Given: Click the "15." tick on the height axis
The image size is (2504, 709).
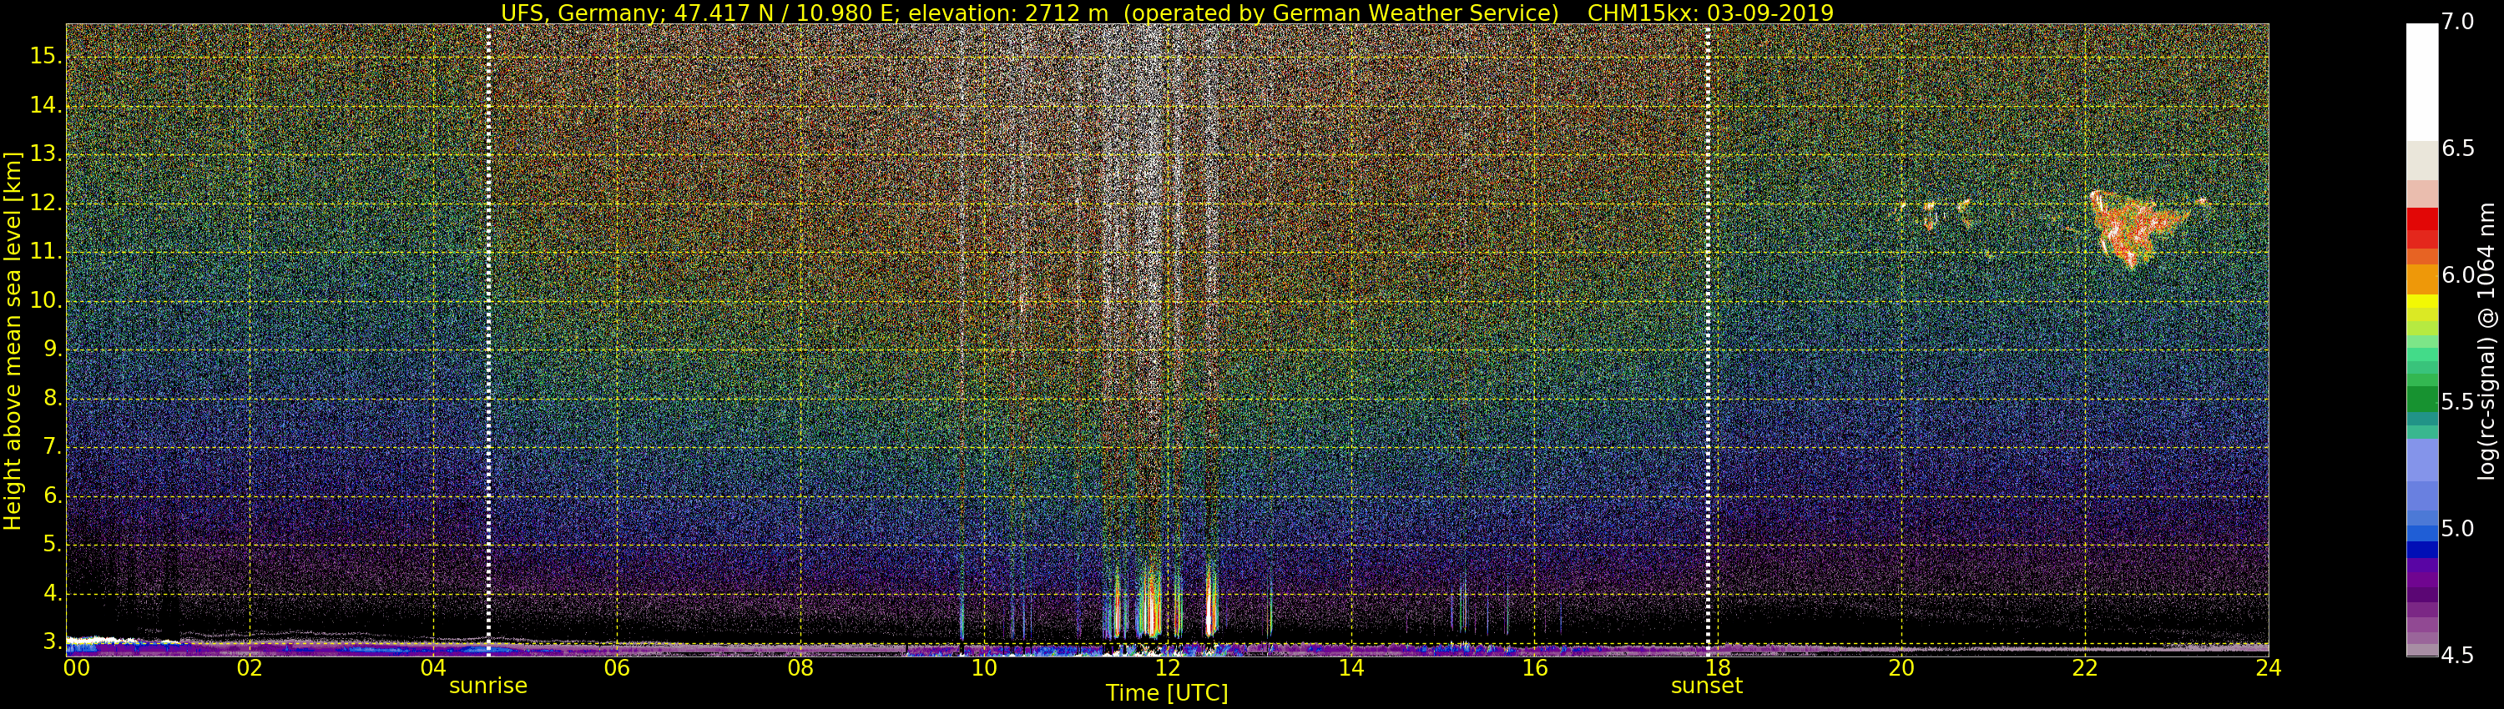Looking at the screenshot, I should [45, 57].
